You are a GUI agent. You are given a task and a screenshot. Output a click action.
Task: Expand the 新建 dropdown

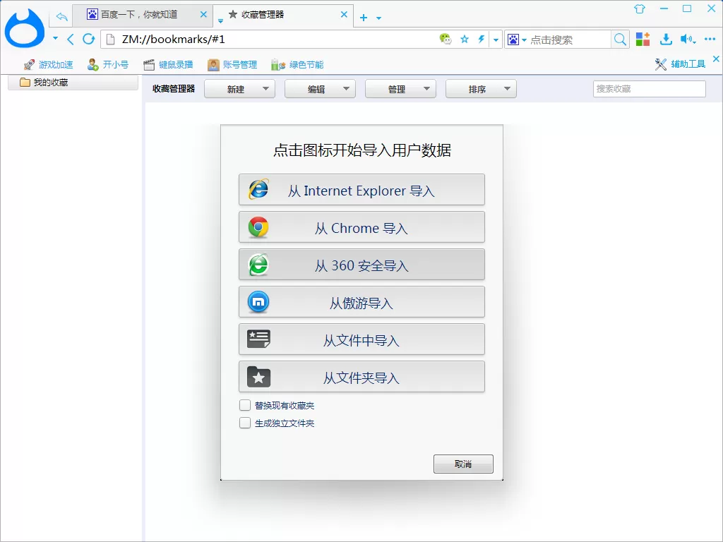239,89
